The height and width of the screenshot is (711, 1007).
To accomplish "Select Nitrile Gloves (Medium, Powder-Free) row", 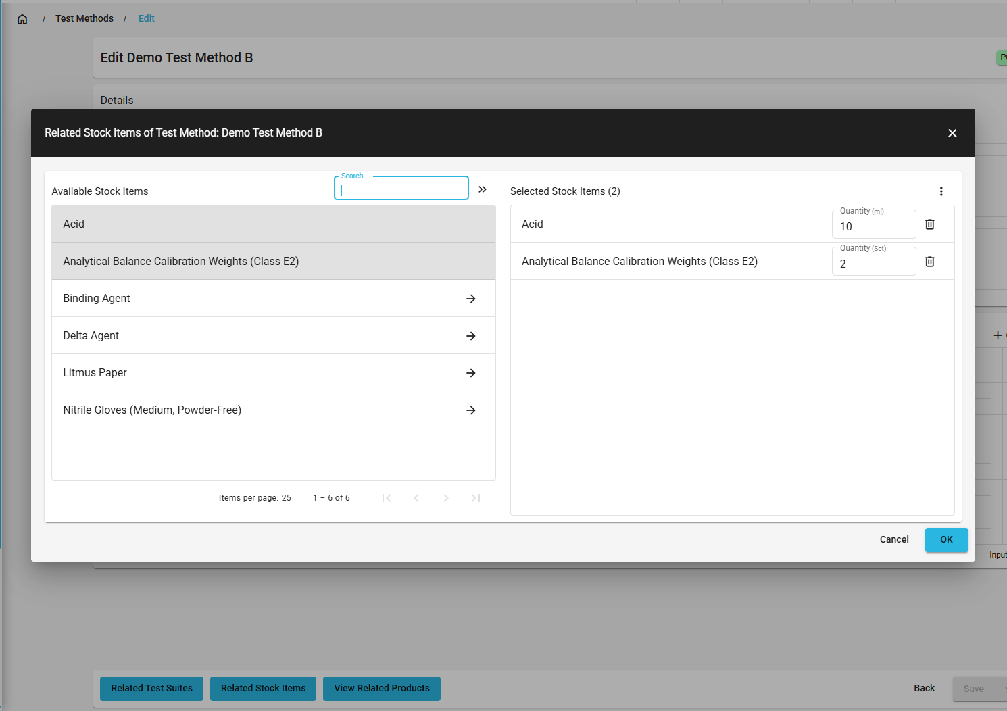I will [274, 410].
